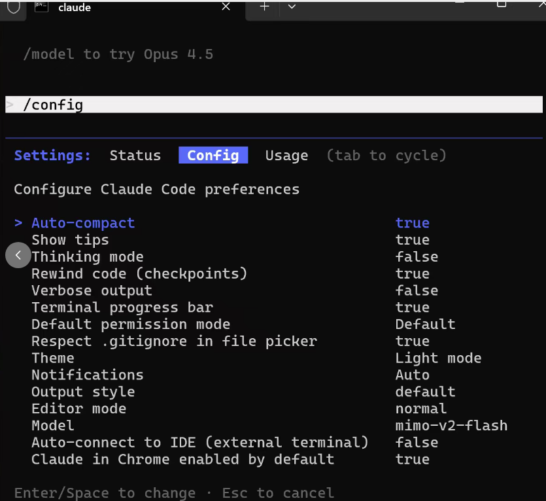546x501 pixels.
Task: Toggle the Rewind code true value
Action: tap(413, 274)
